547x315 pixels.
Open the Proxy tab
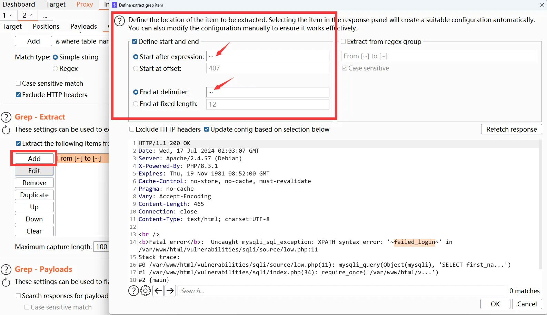(x=85, y=4)
